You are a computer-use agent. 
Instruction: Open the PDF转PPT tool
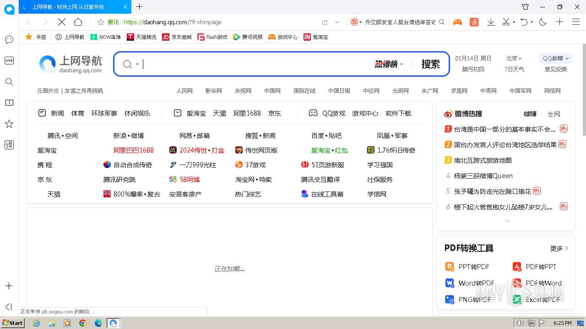point(534,267)
